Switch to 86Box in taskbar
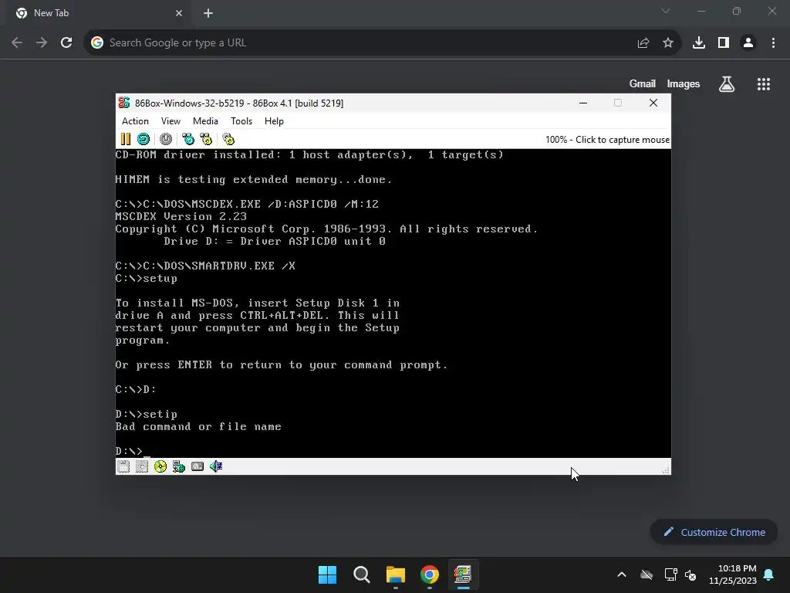 (x=463, y=574)
